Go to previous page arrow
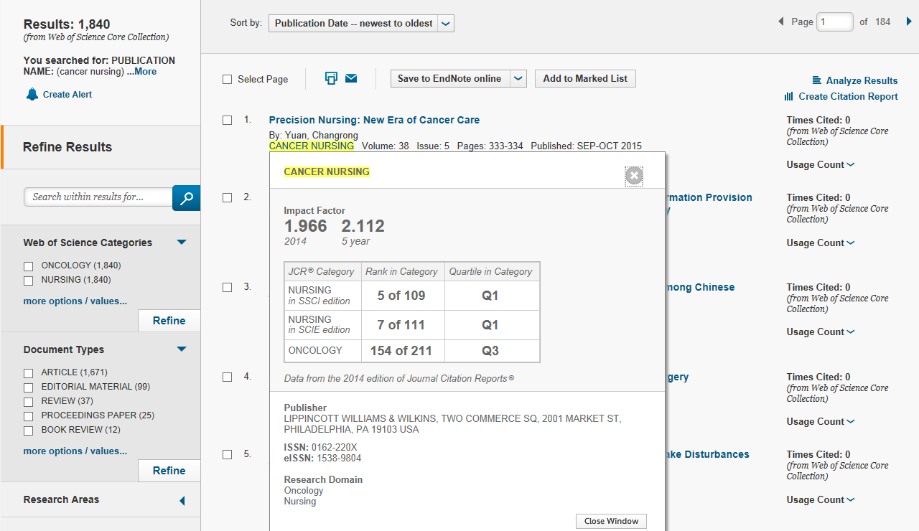 click(781, 22)
